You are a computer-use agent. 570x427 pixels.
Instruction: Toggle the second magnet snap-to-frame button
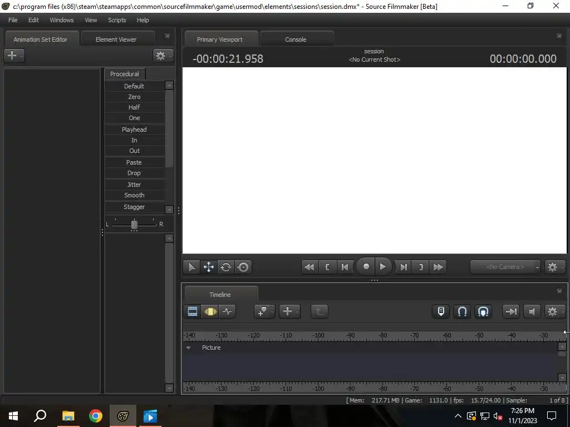[483, 311]
